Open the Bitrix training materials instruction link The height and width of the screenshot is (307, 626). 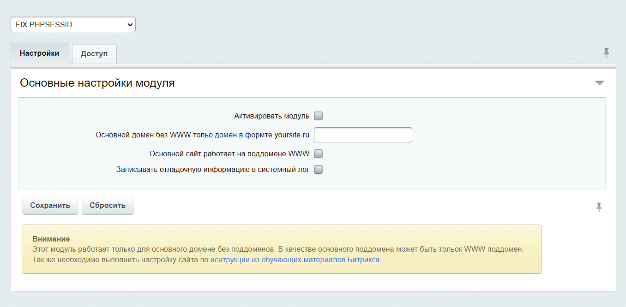coord(295,260)
